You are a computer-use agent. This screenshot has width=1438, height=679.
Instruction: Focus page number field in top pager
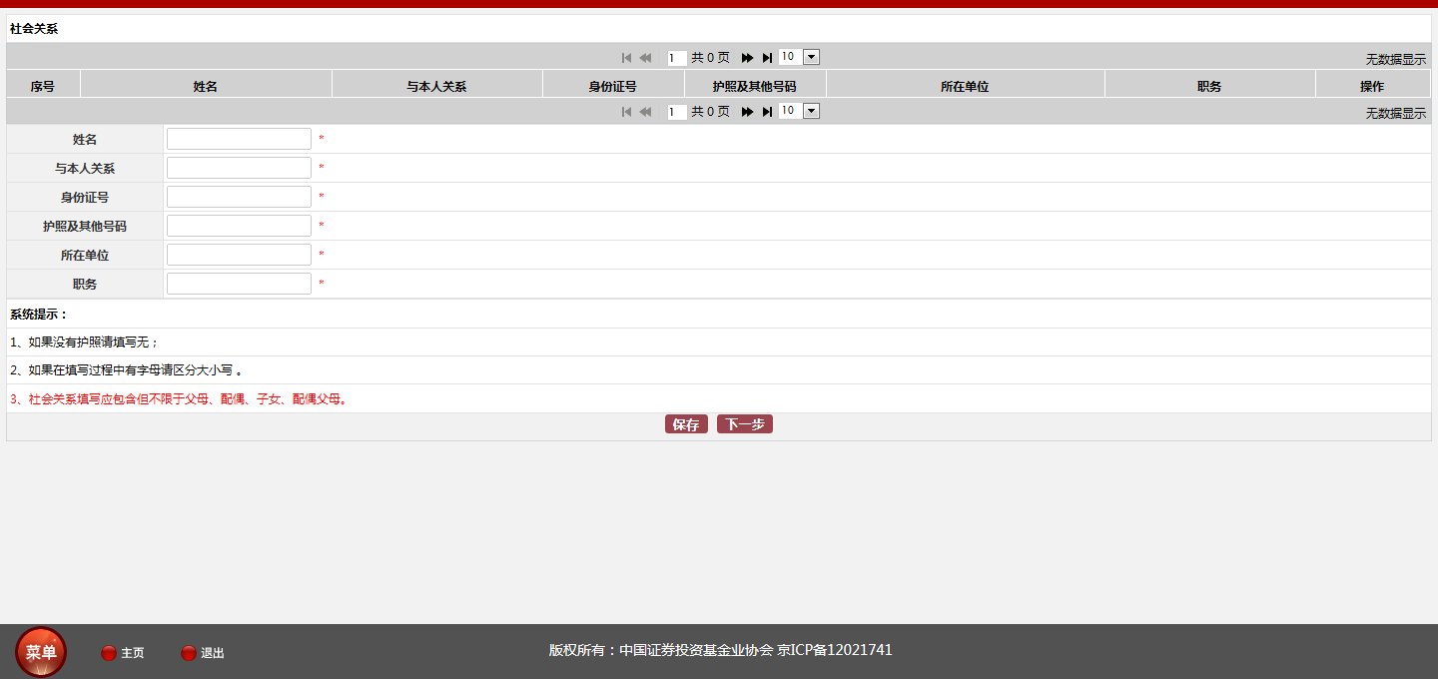click(678, 58)
